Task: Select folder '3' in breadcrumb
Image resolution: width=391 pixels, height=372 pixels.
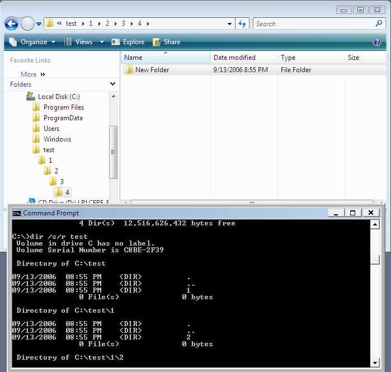Action: (124, 23)
